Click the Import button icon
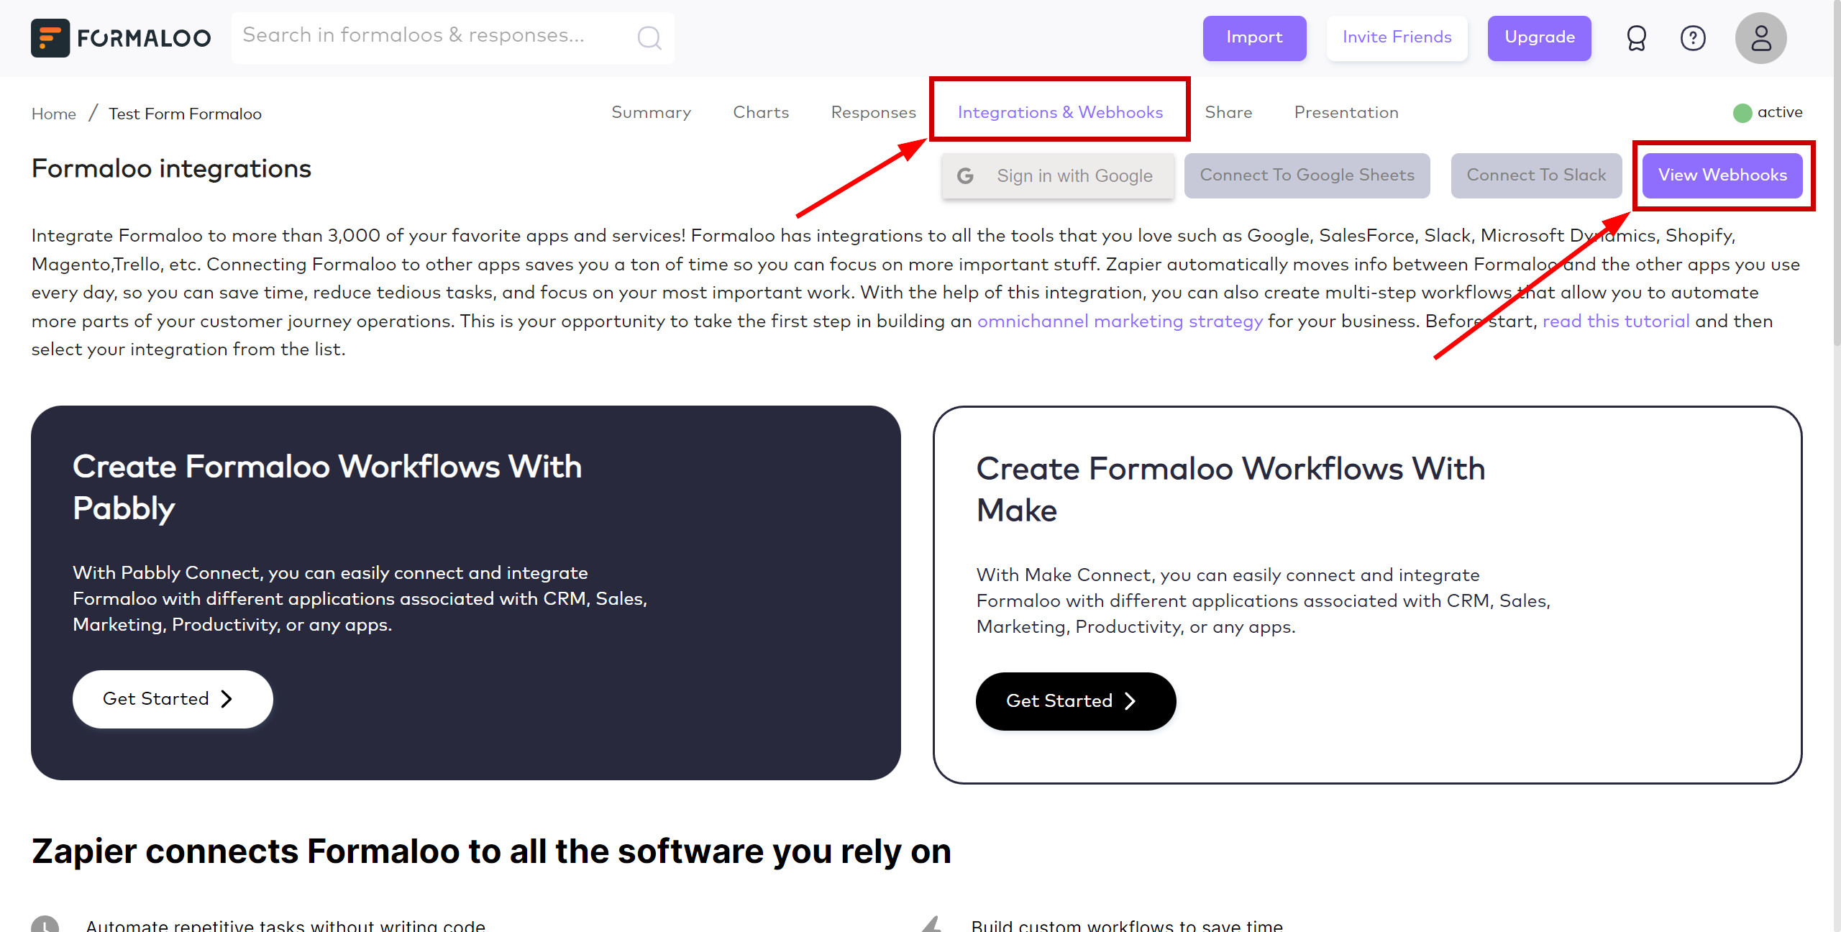1841x932 pixels. pyautogui.click(x=1256, y=37)
